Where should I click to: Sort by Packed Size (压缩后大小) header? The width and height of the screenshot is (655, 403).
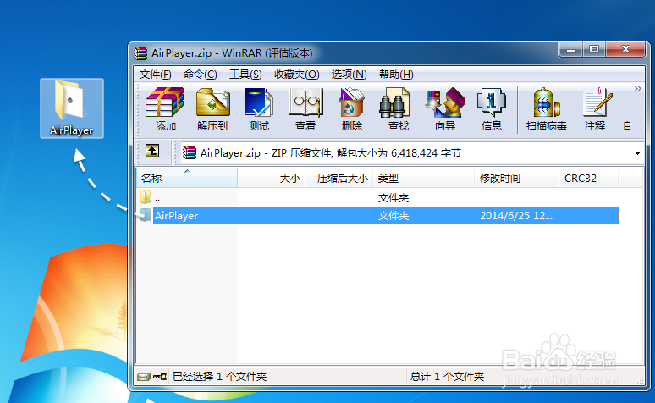click(339, 179)
